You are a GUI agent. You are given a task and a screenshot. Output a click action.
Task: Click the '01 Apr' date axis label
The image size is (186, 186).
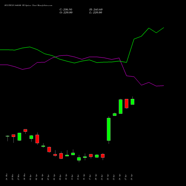click(31, 177)
